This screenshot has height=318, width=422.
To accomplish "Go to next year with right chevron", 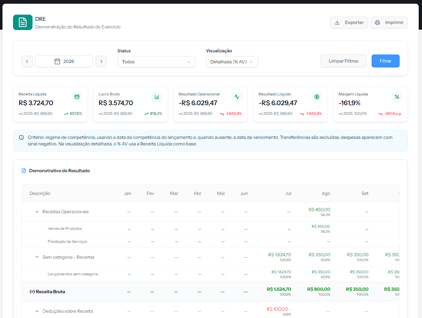I will tap(101, 61).
